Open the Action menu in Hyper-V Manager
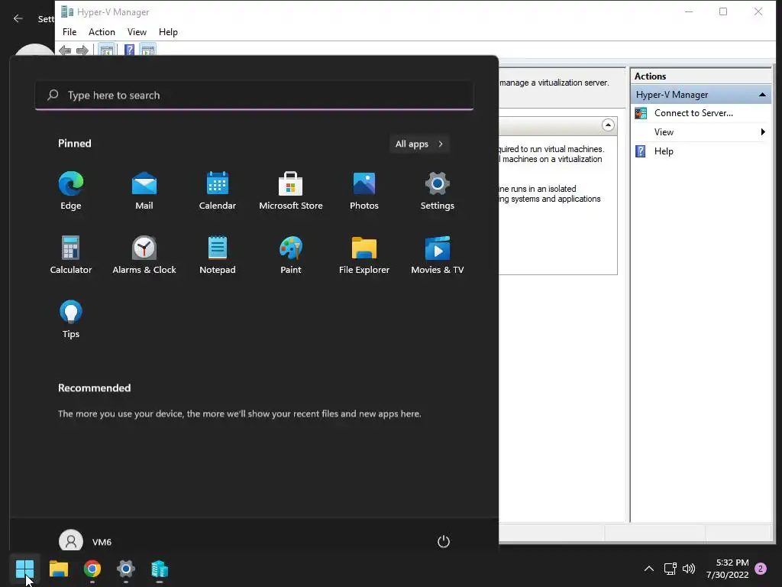 coord(102,32)
